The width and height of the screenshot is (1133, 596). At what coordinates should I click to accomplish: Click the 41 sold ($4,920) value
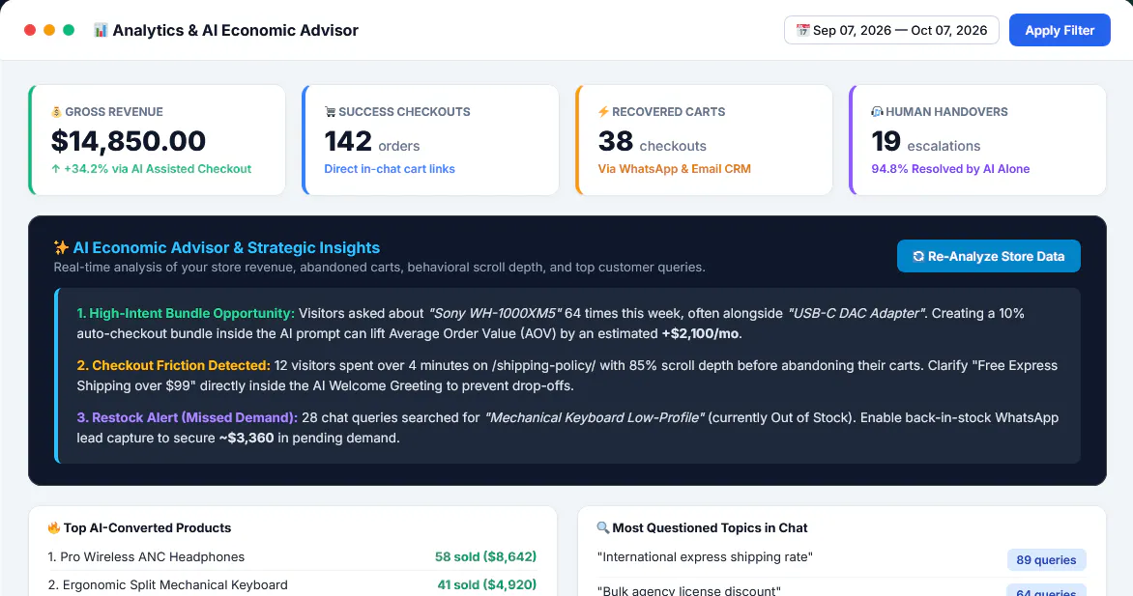(487, 585)
